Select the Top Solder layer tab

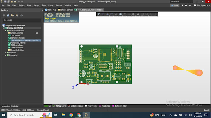pyautogui.click(x=105, y=106)
